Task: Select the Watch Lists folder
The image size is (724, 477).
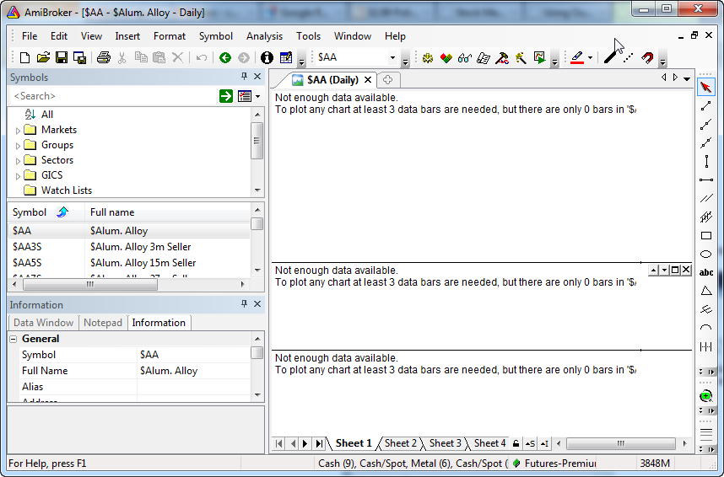Action: click(x=67, y=190)
